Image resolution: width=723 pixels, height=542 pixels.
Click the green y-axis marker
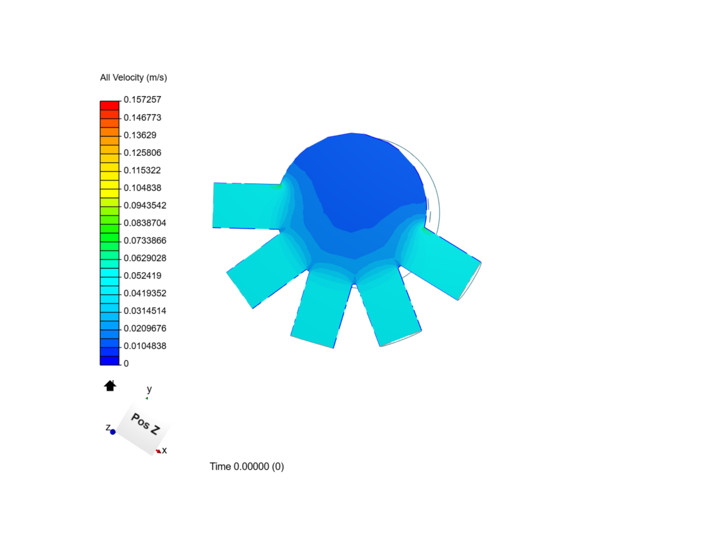click(x=147, y=398)
